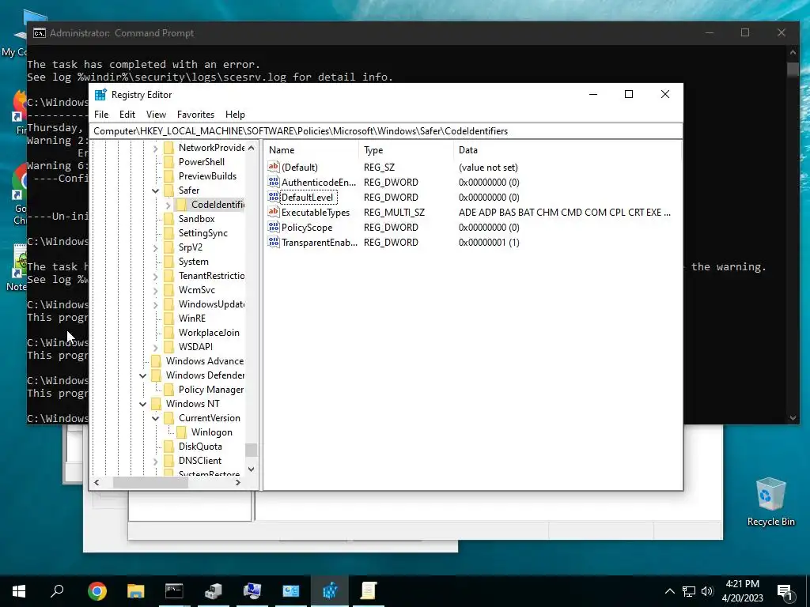Viewport: 810px width, 607px height.
Task: Click the tree pane scroll up arrow
Action: (x=251, y=148)
